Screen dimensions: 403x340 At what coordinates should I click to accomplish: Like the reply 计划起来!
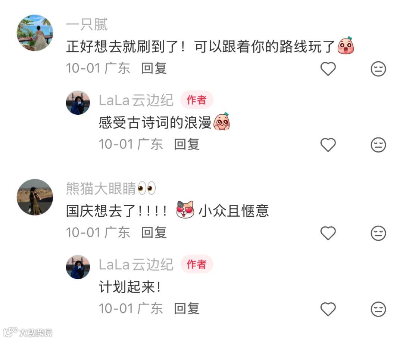coord(328,309)
